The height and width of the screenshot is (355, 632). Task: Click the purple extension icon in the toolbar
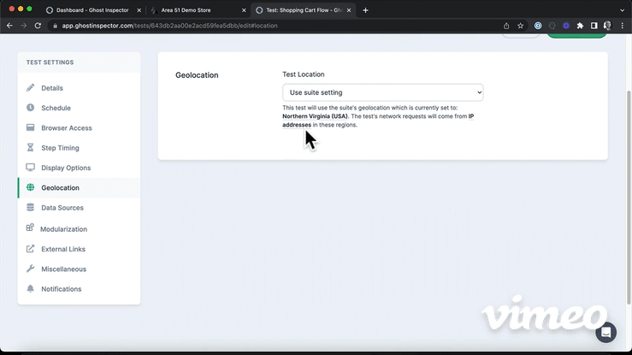pos(566,26)
